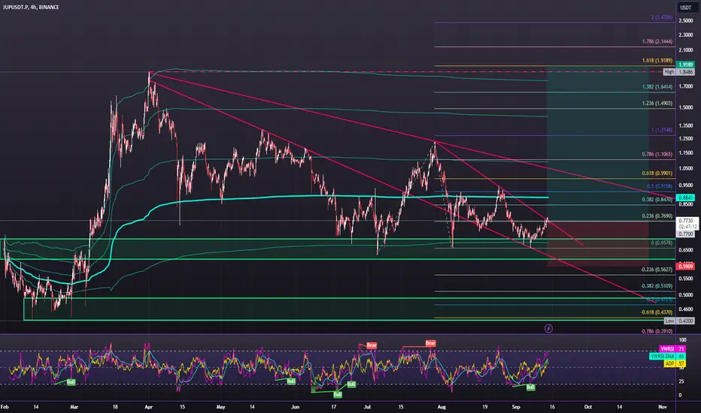Click the 100 level on oscillator scale
The image size is (701, 413).
[682, 340]
